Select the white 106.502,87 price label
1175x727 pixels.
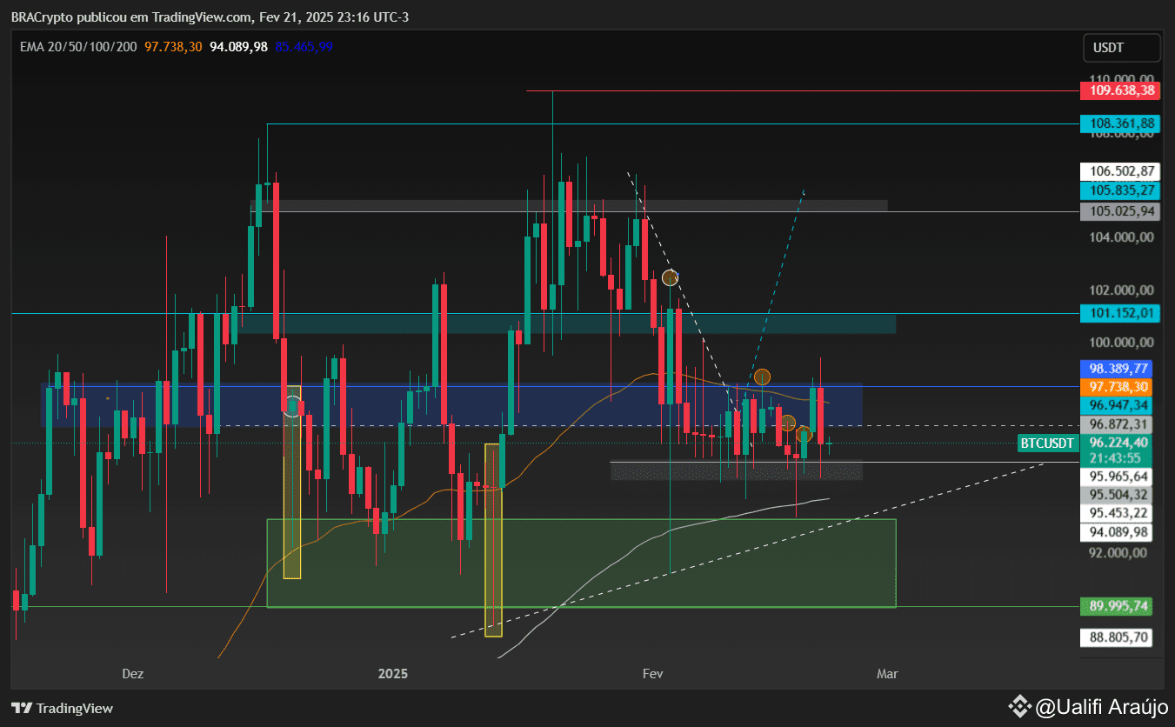click(x=1119, y=171)
